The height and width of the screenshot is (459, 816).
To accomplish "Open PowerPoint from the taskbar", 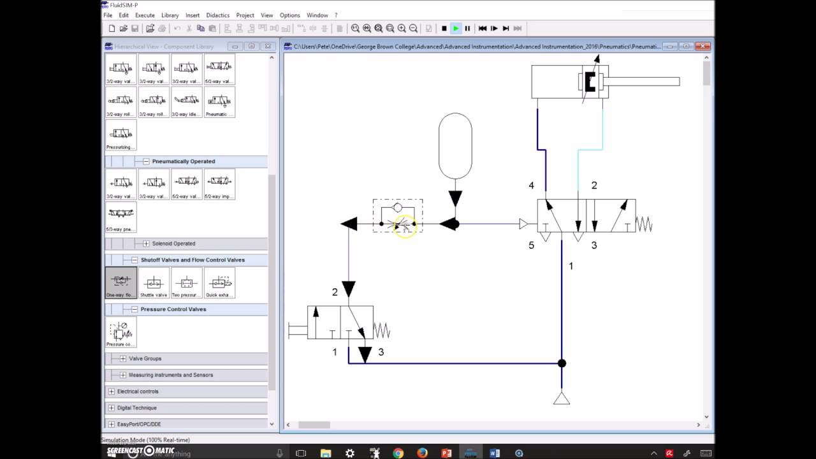I will pyautogui.click(x=447, y=453).
